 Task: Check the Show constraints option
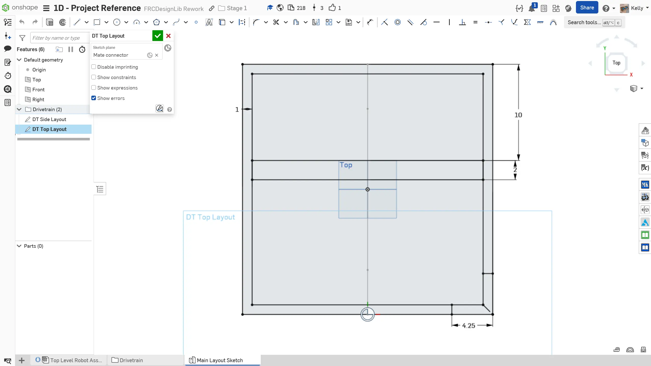point(94,77)
